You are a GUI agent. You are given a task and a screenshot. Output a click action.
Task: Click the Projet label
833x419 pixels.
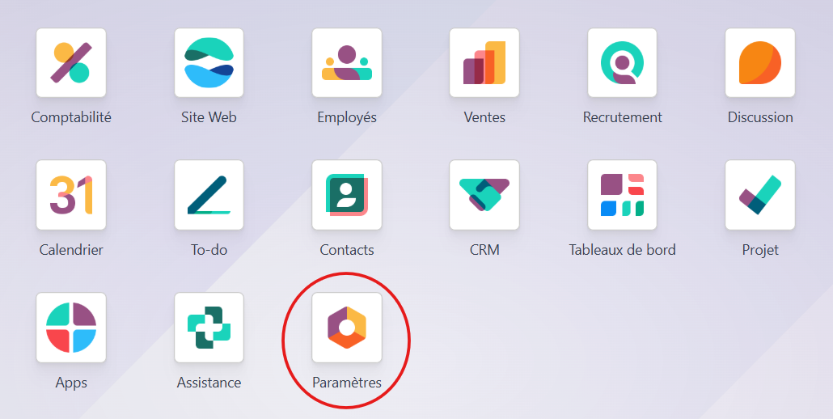pyautogui.click(x=760, y=250)
